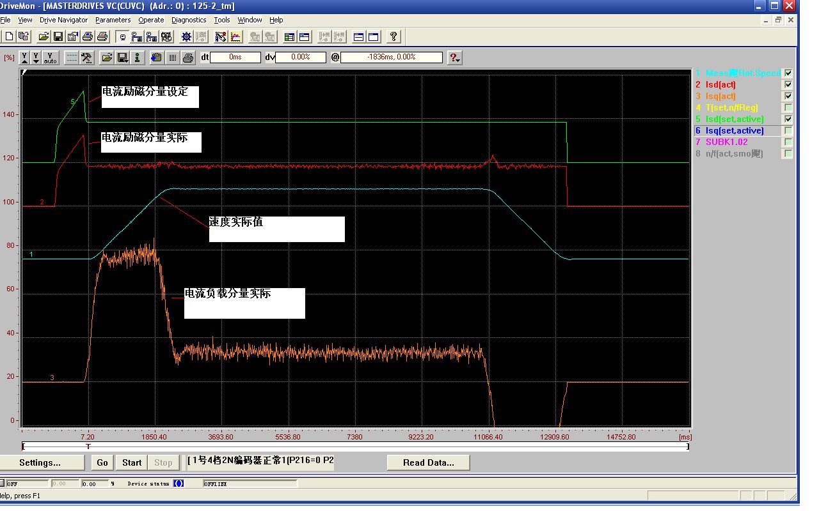Click the trace description text field
The image size is (819, 511).
pos(260,462)
